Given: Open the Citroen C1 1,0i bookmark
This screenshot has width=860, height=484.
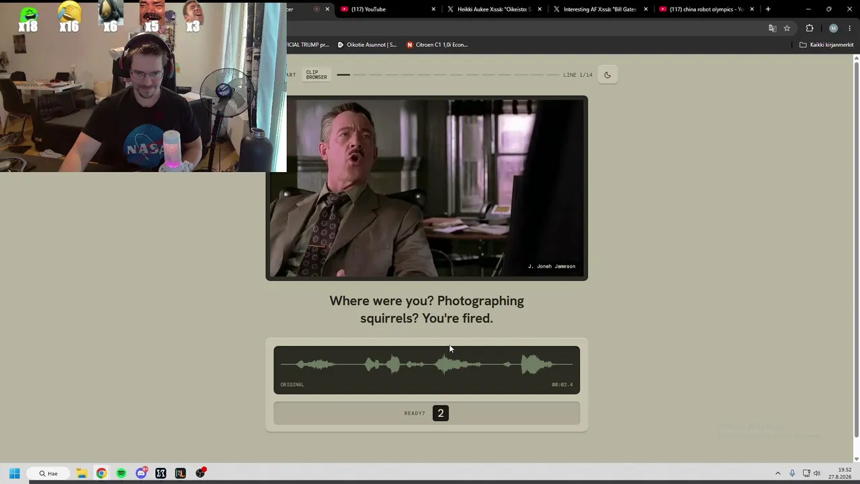Looking at the screenshot, I should (x=437, y=45).
